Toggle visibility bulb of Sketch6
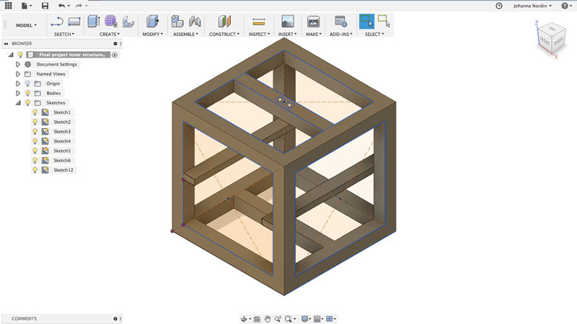Image resolution: width=577 pixels, height=324 pixels. (35, 160)
